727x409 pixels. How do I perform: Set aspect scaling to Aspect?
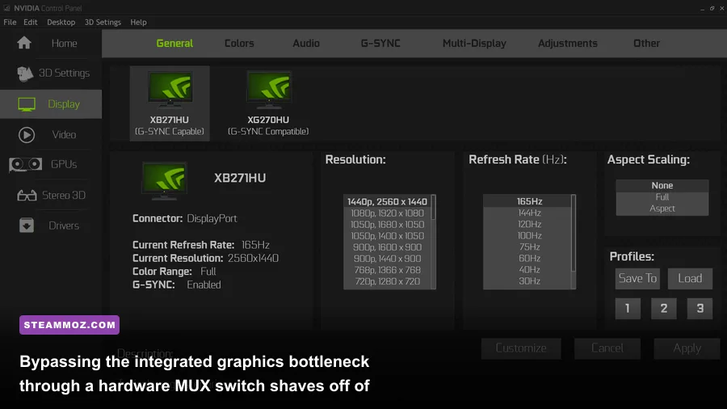[662, 209]
